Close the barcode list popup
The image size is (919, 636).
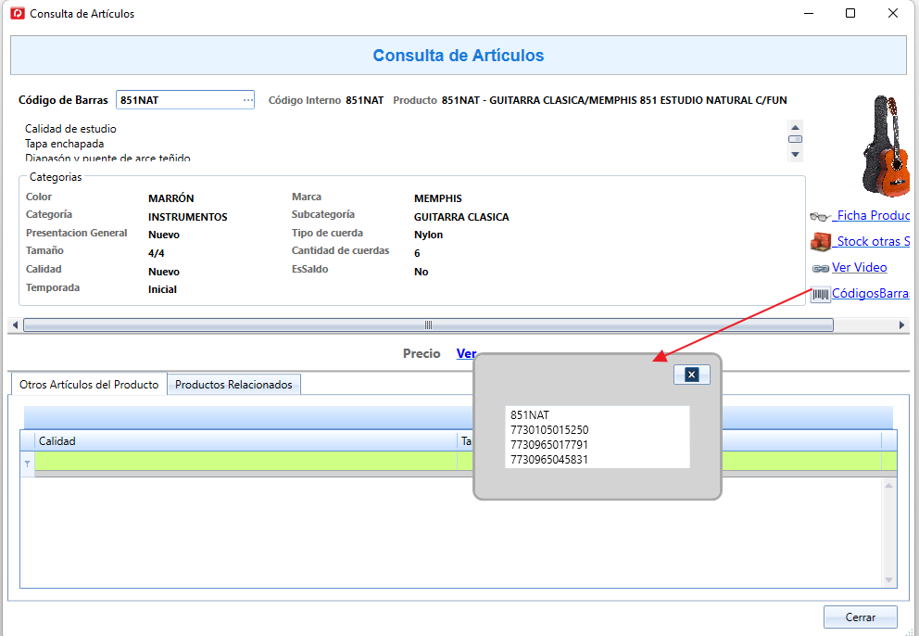click(x=692, y=375)
